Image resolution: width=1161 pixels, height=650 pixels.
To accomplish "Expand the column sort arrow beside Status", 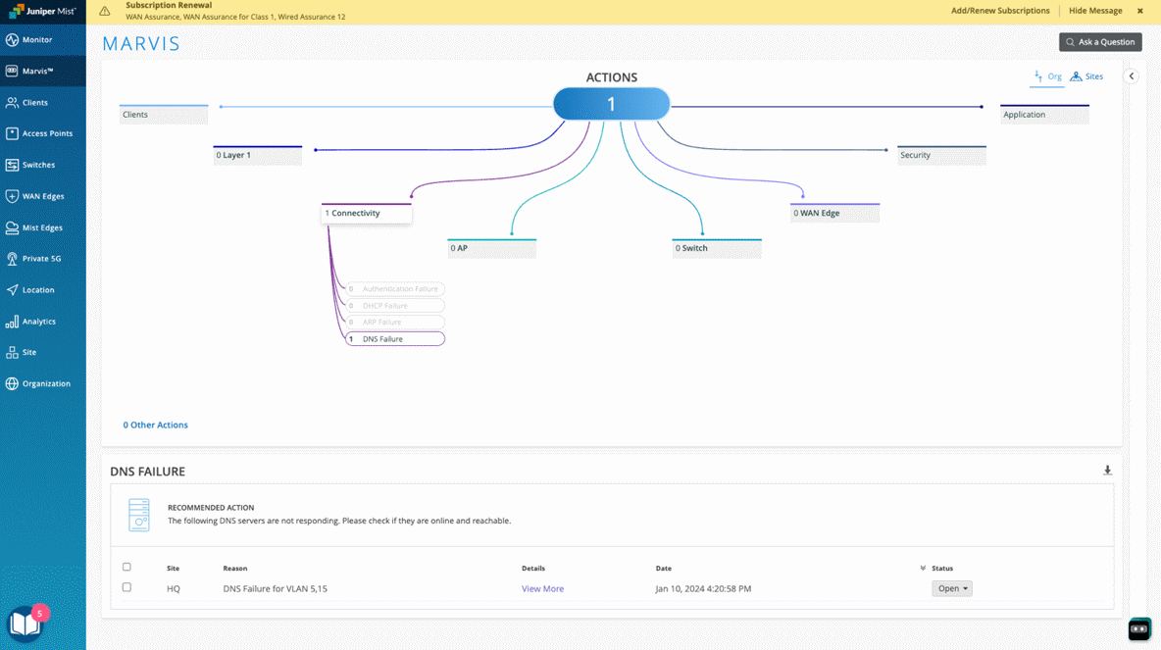I will 923,569.
